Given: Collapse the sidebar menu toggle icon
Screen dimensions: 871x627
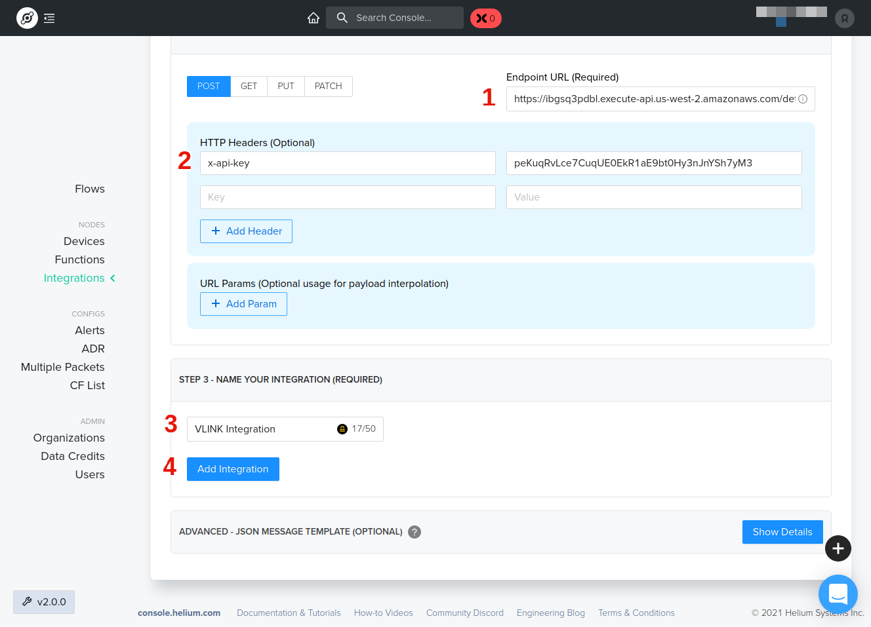Looking at the screenshot, I should [x=49, y=18].
